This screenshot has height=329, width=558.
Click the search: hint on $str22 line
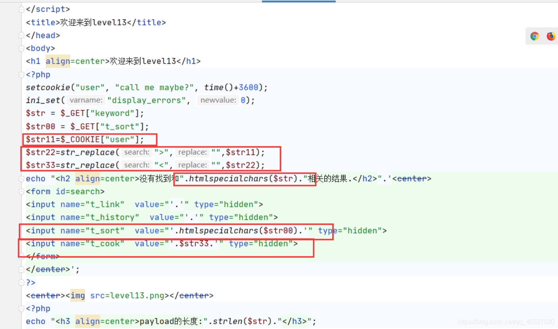coord(137,152)
